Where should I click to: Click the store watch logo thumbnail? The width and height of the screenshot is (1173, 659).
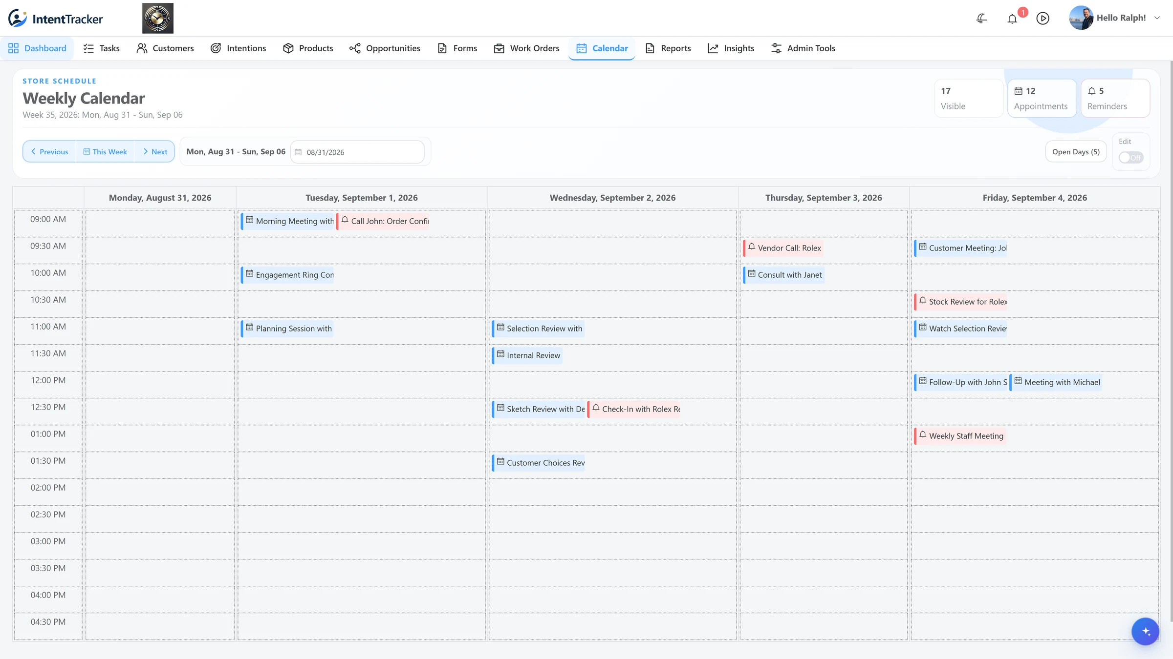[x=158, y=18]
